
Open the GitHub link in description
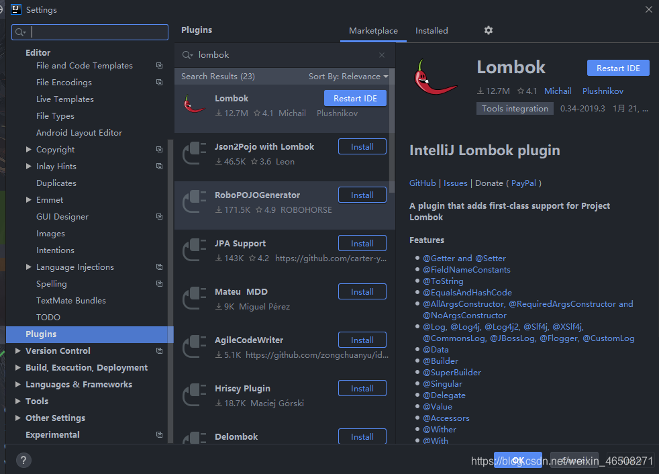(422, 183)
